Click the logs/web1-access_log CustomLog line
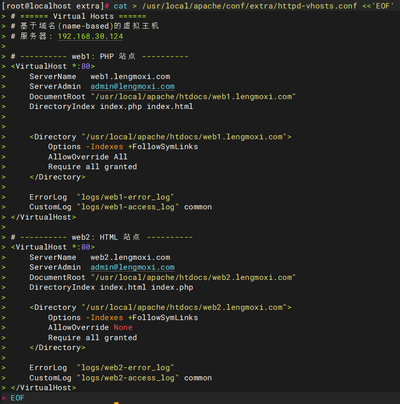This screenshot has width=400, height=404. click(120, 207)
